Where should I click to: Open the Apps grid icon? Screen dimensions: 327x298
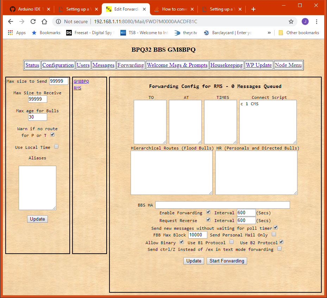pyautogui.click(x=11, y=33)
